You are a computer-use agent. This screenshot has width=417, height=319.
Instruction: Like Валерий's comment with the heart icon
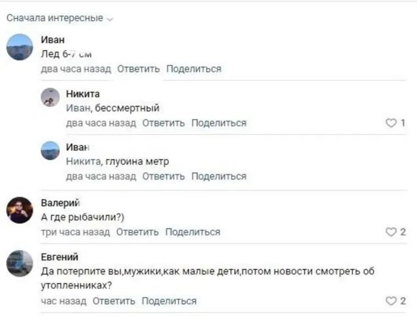[x=391, y=232]
